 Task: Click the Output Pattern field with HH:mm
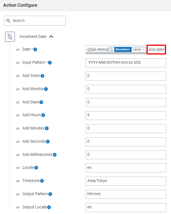tap(126, 194)
